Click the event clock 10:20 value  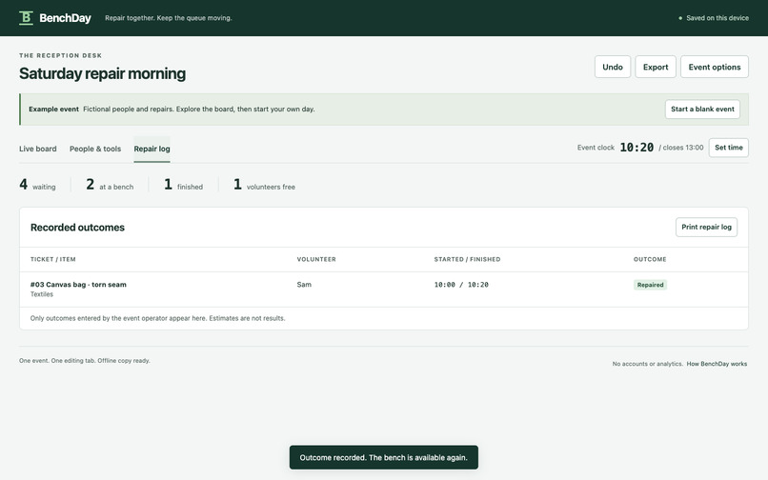coord(637,148)
